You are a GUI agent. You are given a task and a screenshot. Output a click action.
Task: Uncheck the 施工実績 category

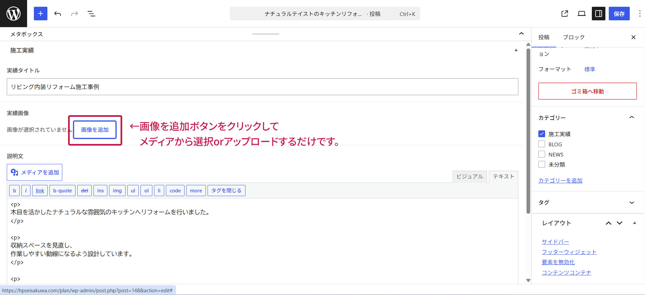point(542,134)
